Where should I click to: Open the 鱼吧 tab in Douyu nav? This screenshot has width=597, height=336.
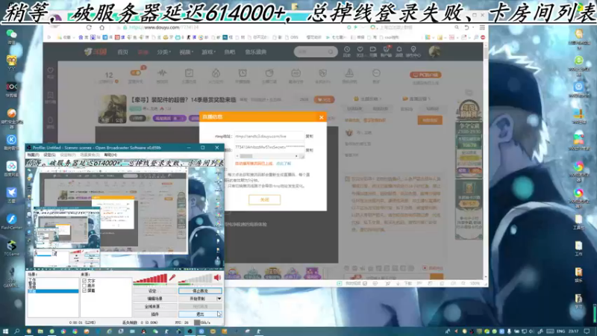click(230, 52)
